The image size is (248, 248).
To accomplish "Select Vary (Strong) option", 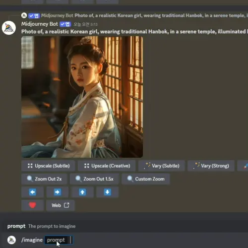I will [211, 166].
